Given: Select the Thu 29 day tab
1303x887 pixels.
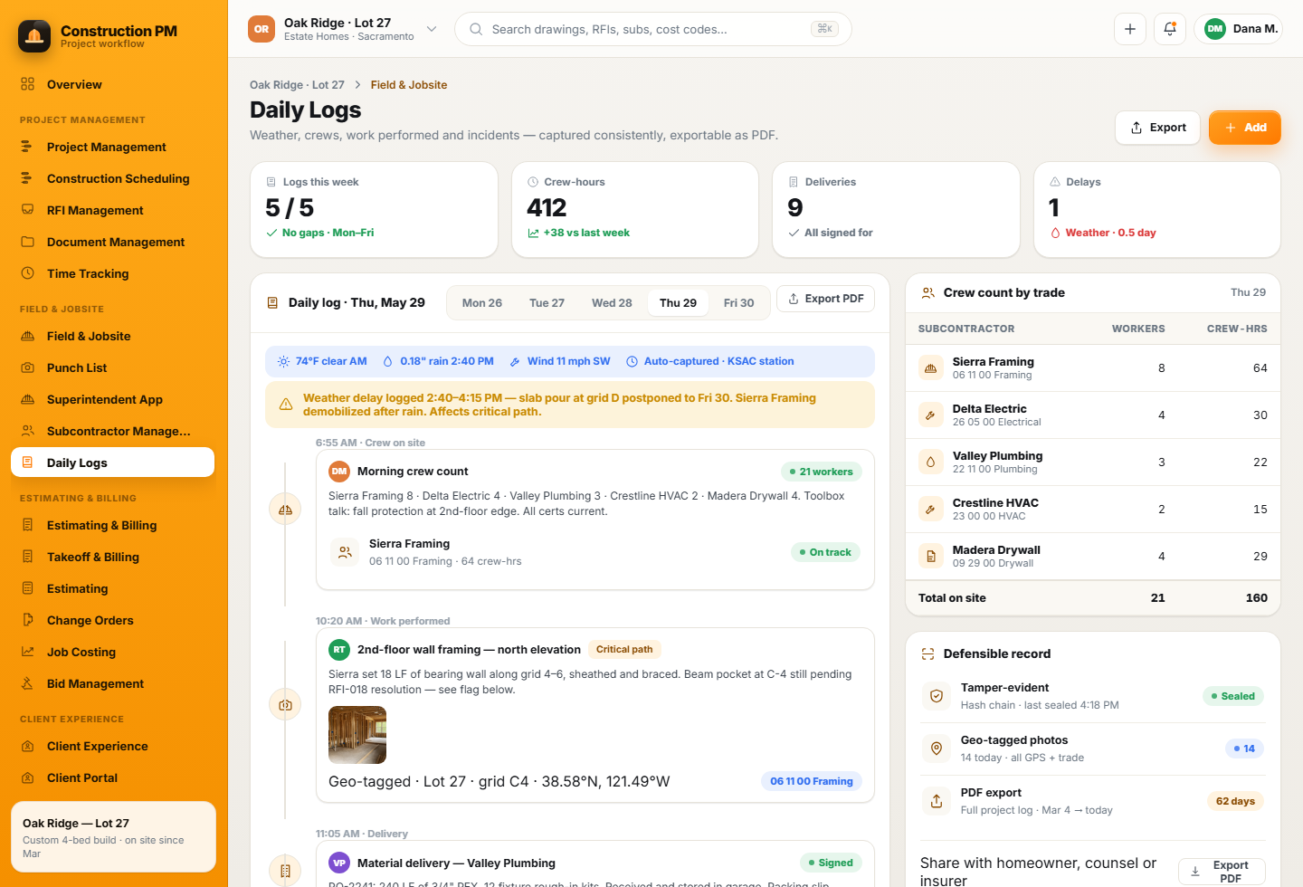Looking at the screenshot, I should tap(678, 303).
